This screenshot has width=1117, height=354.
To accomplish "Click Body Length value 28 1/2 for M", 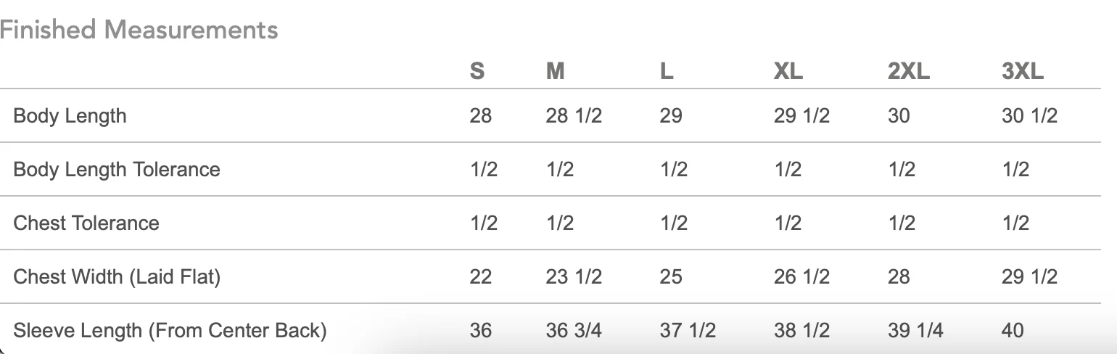I will tap(574, 116).
